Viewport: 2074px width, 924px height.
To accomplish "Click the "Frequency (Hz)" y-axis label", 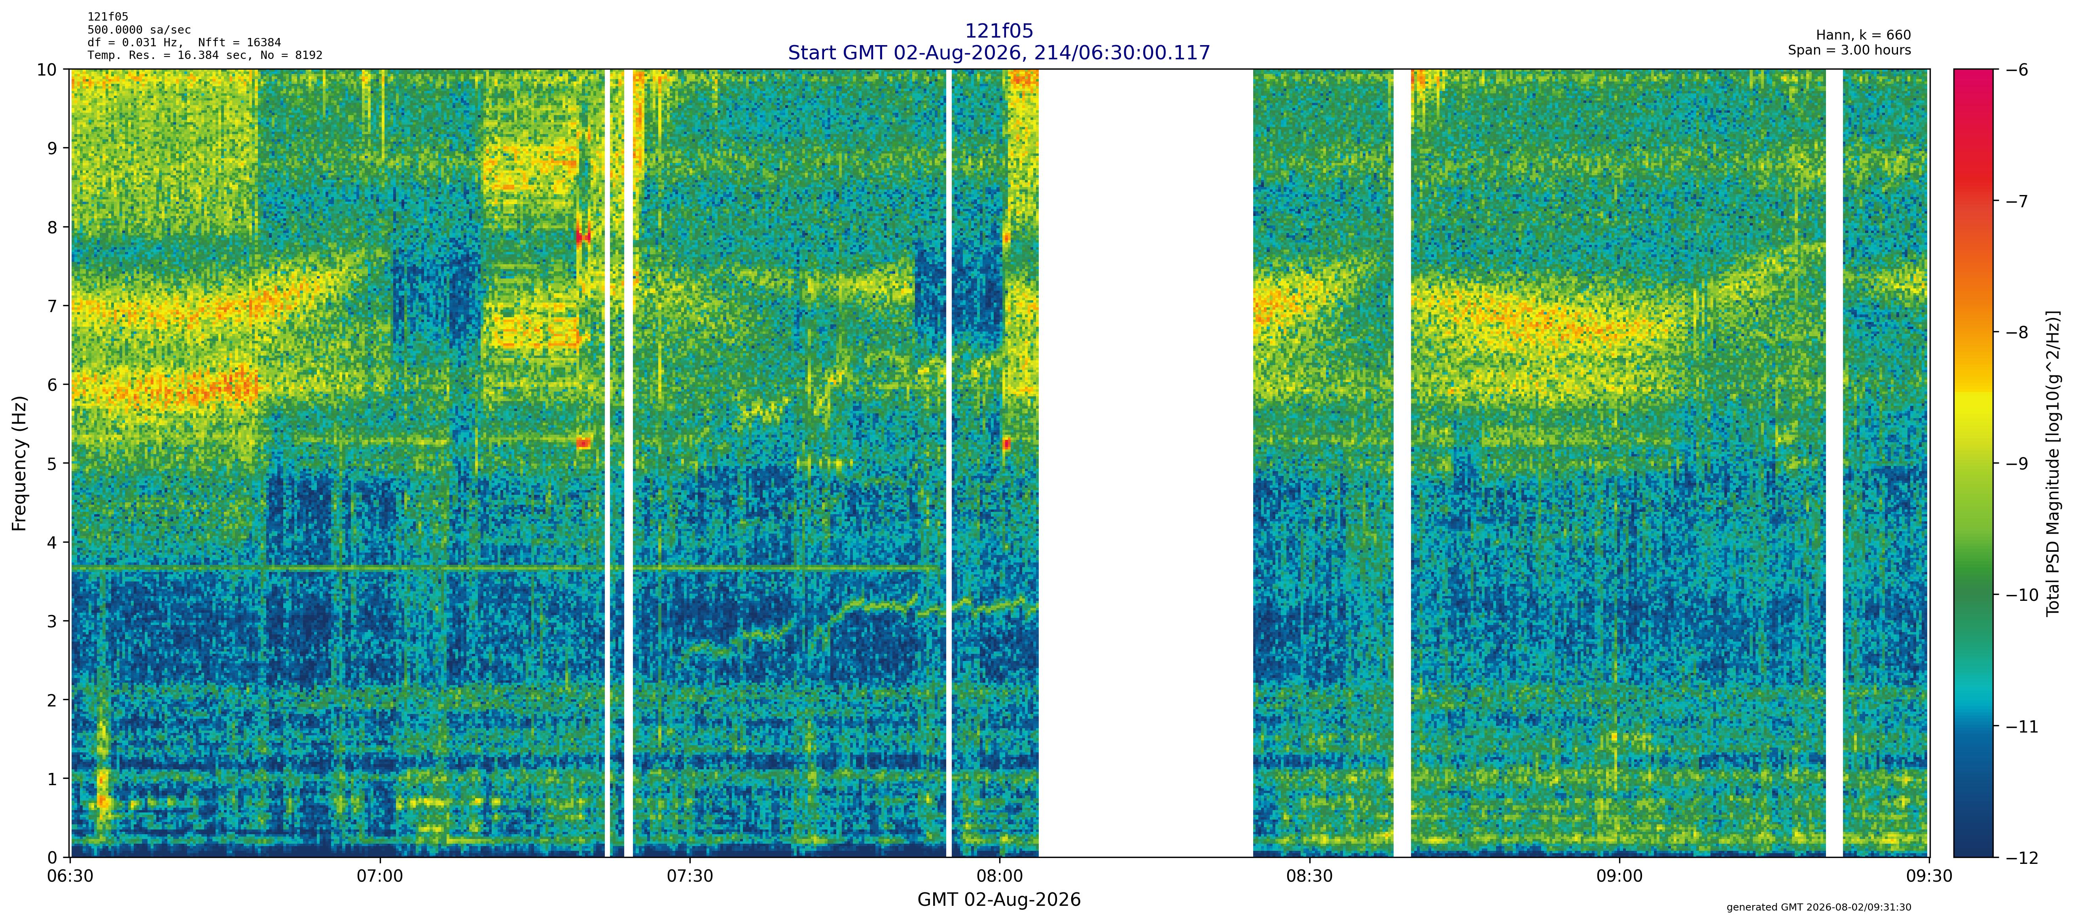I will tap(19, 463).
